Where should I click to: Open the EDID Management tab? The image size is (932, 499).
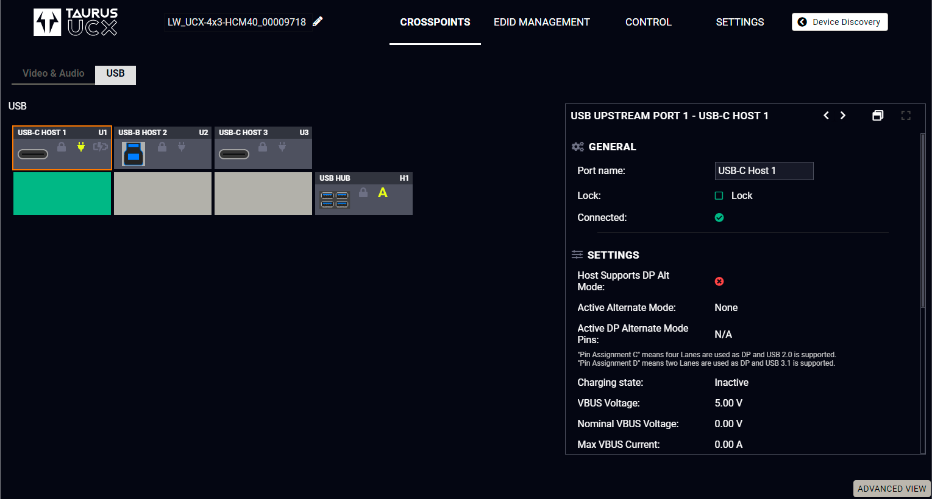pyautogui.click(x=541, y=22)
